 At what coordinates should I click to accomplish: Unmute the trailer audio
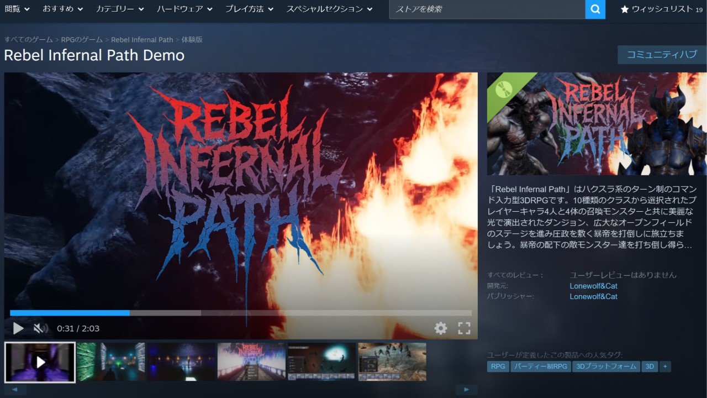click(40, 328)
